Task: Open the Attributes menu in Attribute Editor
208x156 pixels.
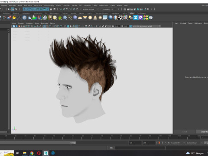Action: coord(198,23)
